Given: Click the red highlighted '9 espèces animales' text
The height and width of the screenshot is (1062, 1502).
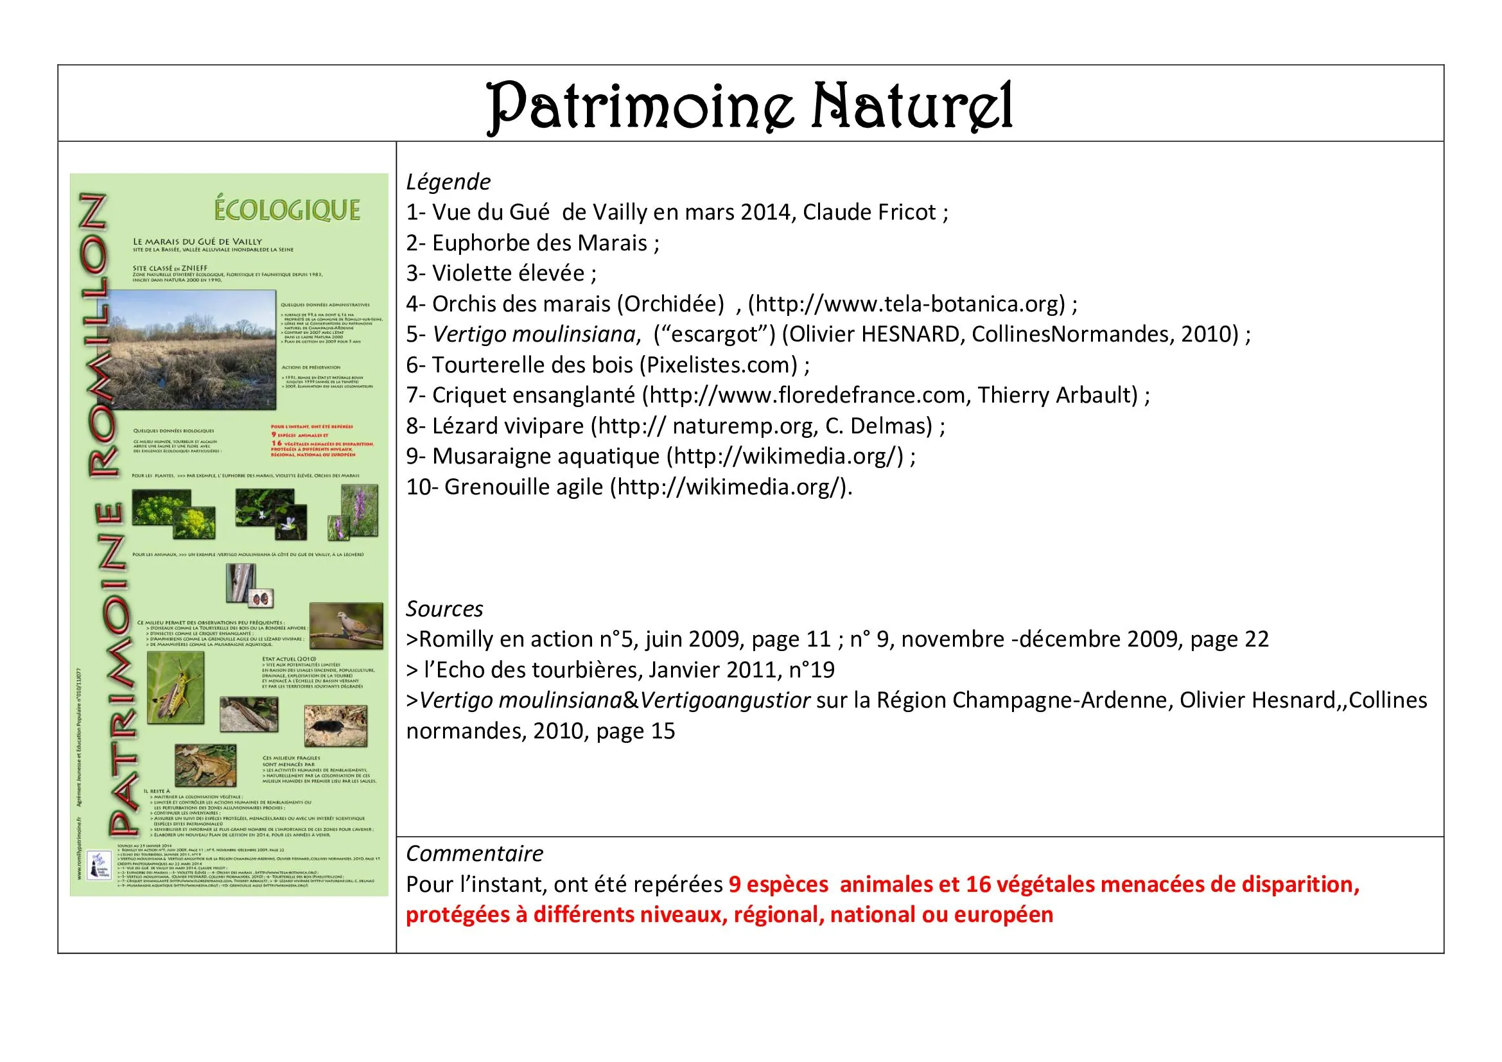Looking at the screenshot, I should point(831,885).
